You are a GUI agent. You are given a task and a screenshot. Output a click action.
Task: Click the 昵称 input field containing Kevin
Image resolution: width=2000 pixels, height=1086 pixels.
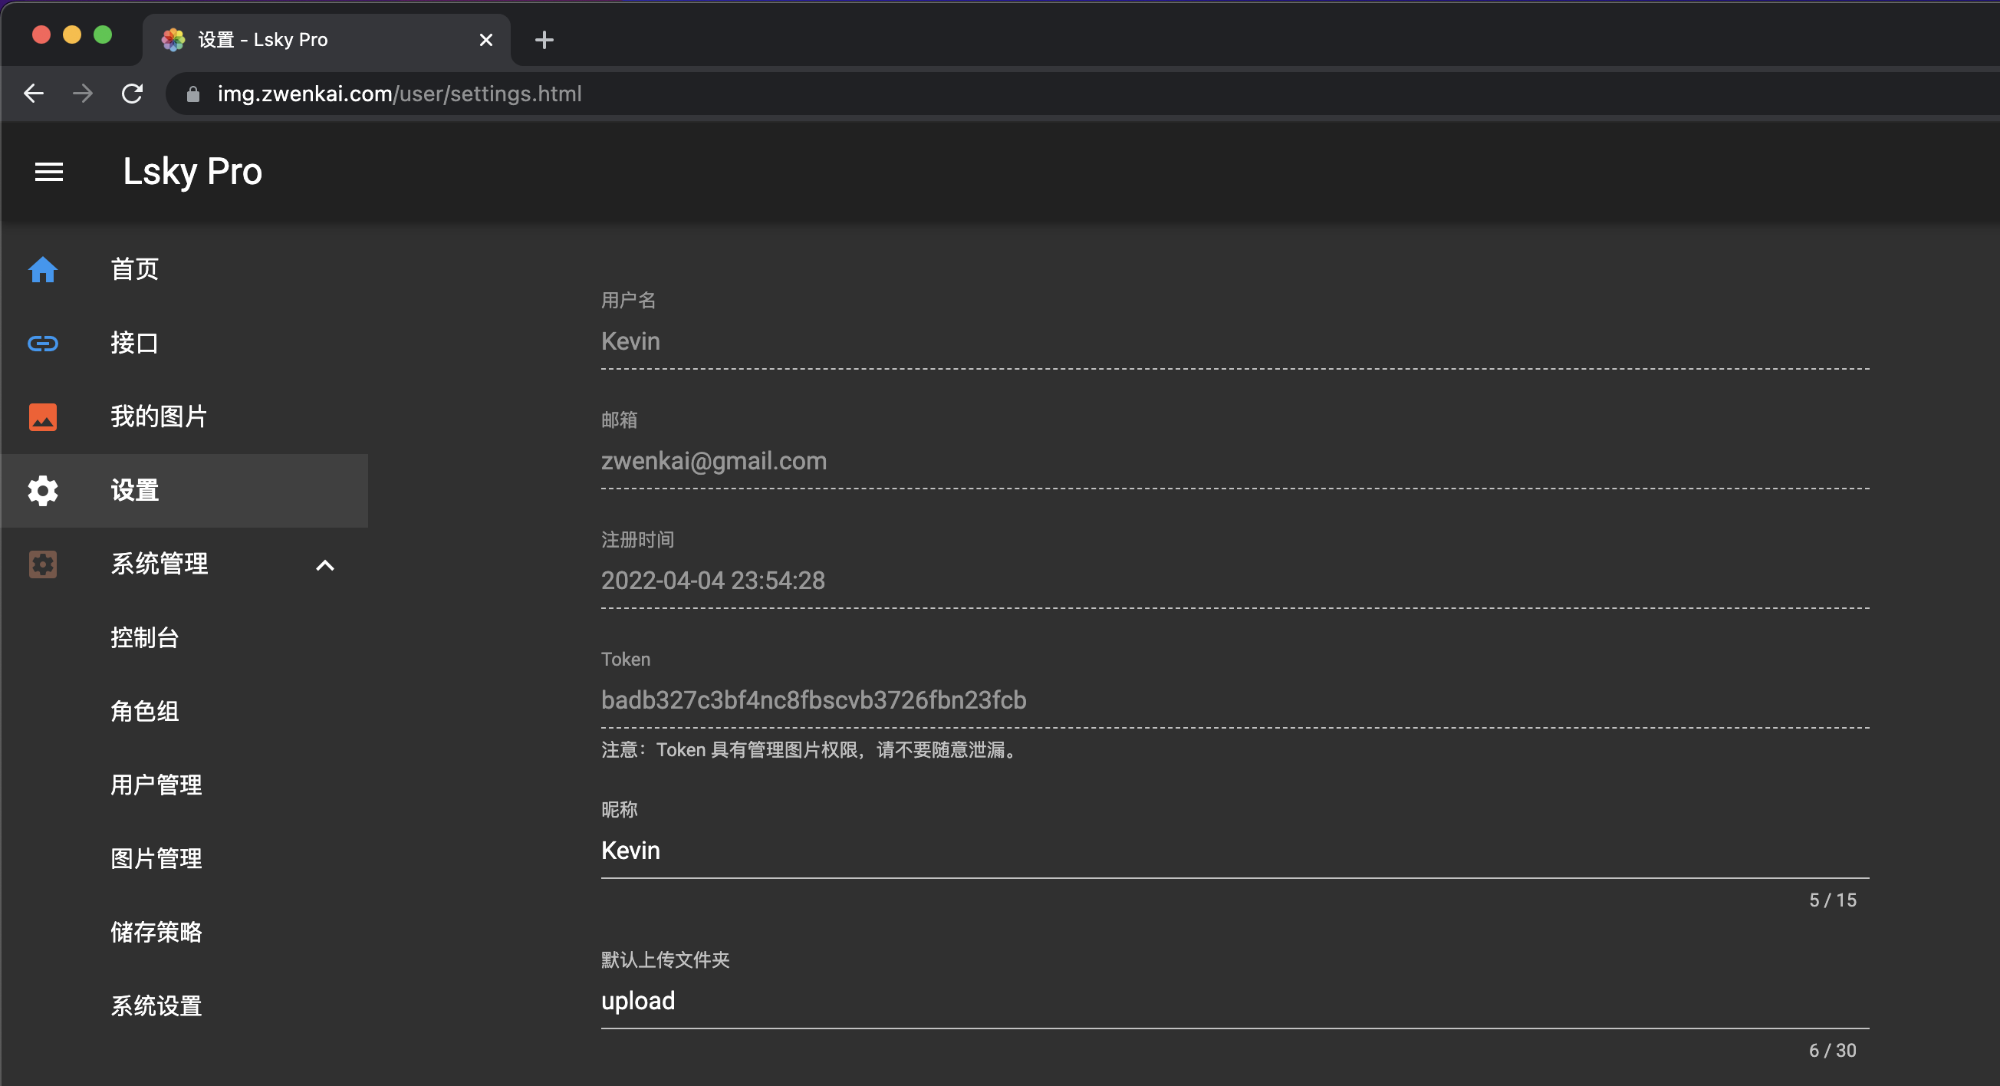coord(1235,851)
